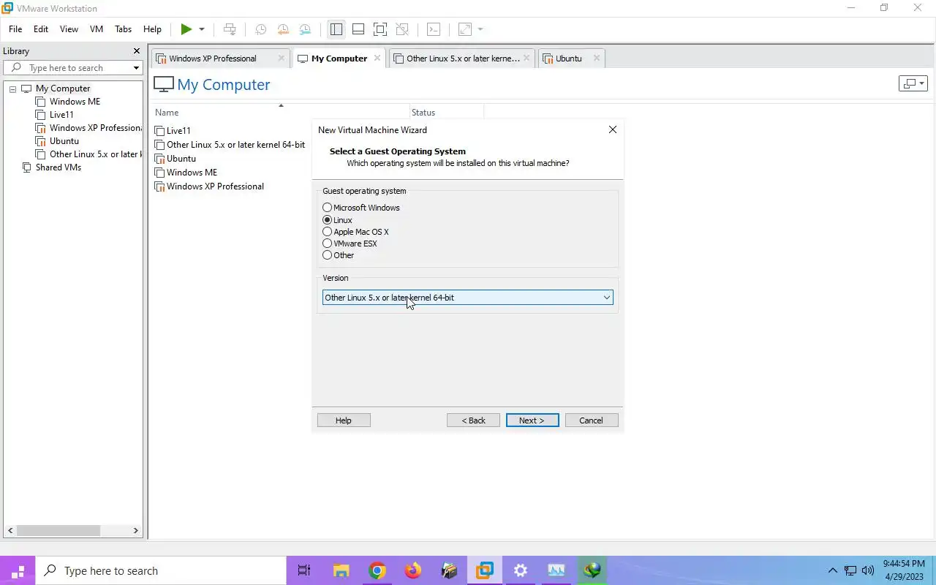The image size is (936, 585).
Task: Select Live11 in Library tree
Action: 61,115
